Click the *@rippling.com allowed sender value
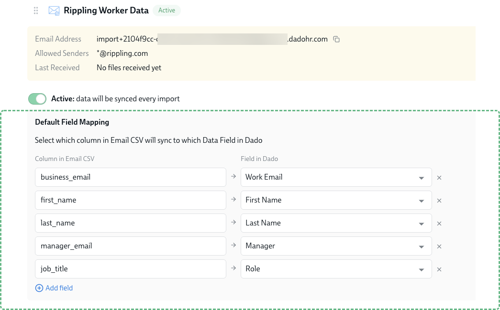 (122, 53)
